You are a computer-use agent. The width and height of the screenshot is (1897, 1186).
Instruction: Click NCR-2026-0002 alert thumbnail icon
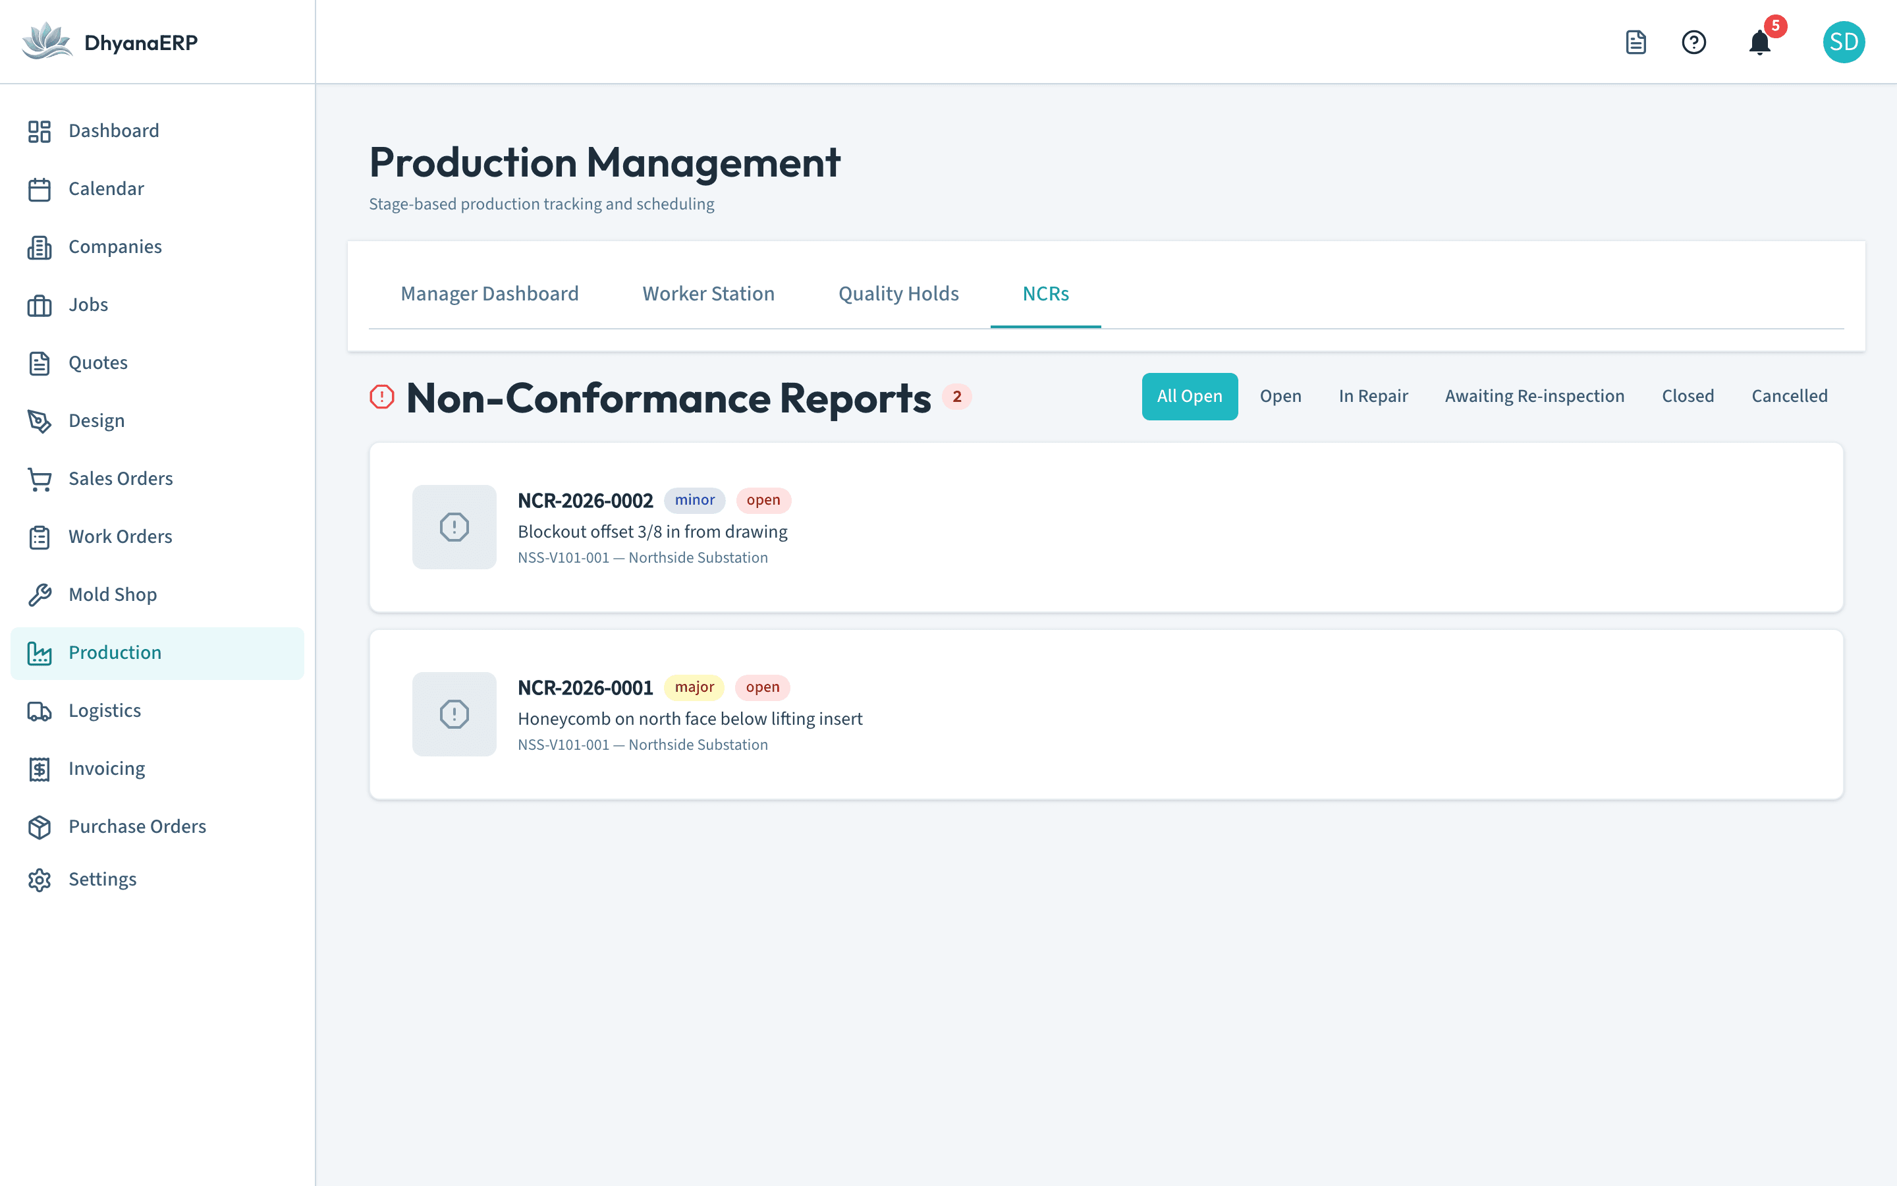point(454,527)
